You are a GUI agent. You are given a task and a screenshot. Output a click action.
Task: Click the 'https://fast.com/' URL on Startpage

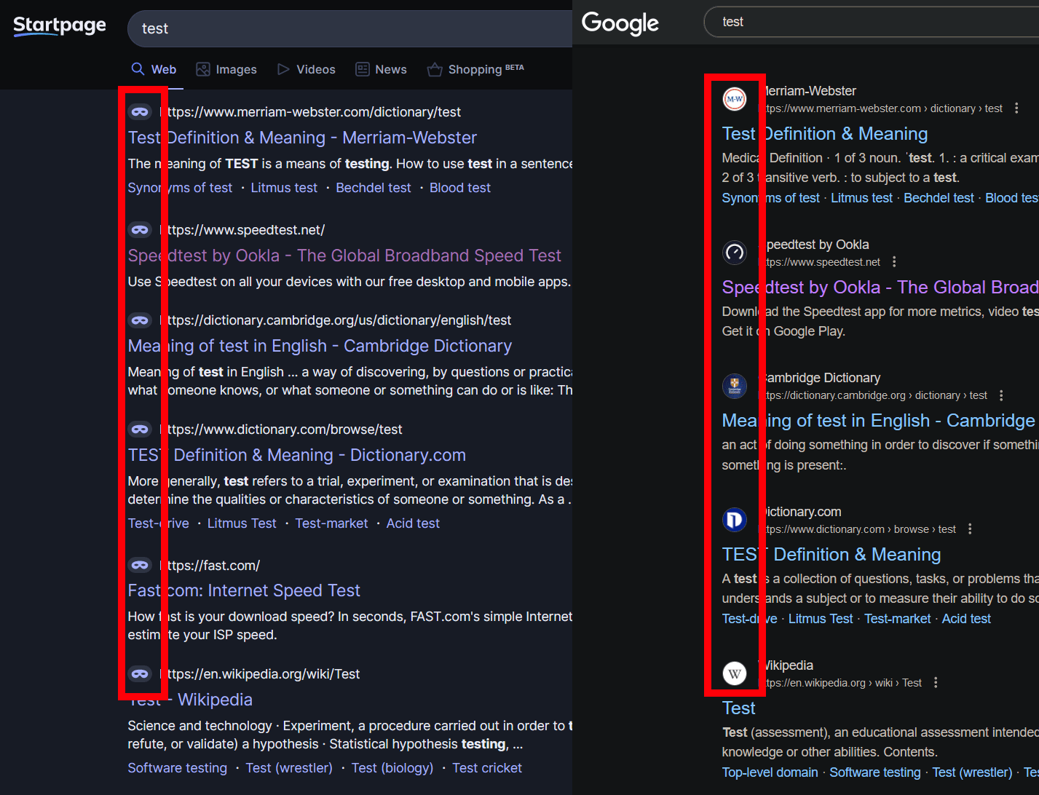pyautogui.click(x=210, y=566)
